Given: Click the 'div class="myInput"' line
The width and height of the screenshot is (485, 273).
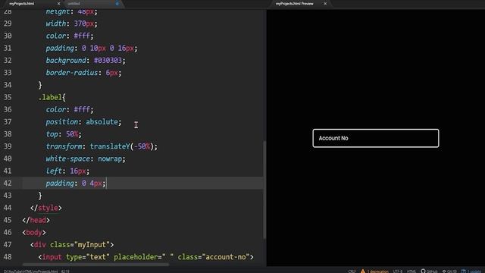Looking at the screenshot, I should click(72, 244).
